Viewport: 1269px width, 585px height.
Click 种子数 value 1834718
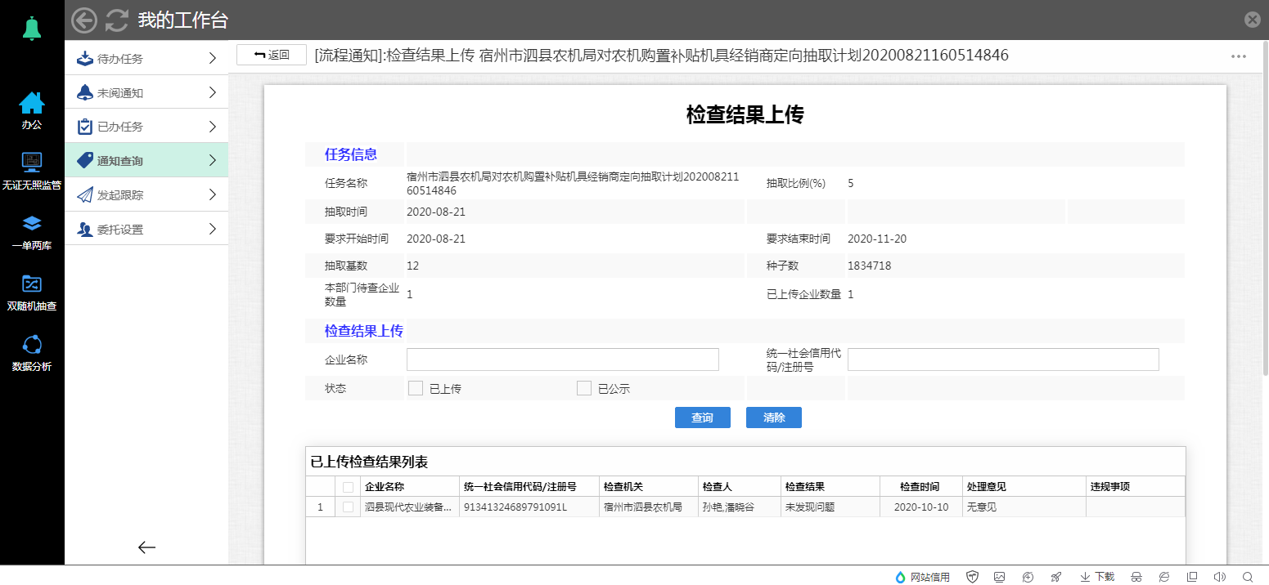pos(869,266)
